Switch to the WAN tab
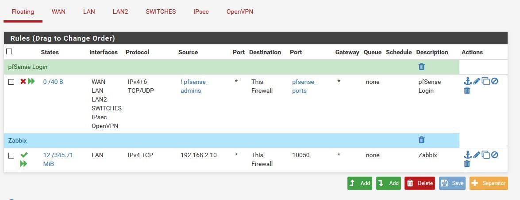Viewport: 520px width, 200px height. pyautogui.click(x=58, y=11)
